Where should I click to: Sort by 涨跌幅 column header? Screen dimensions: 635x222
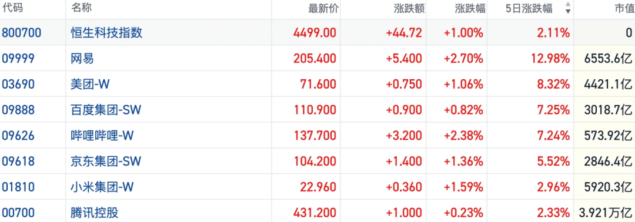(x=469, y=8)
